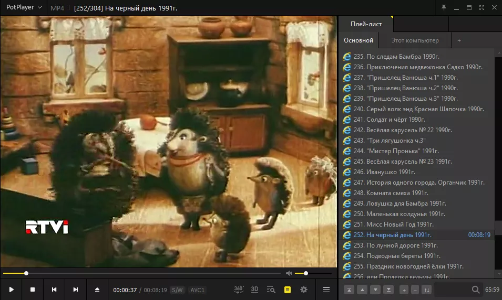Image resolution: width=502 pixels, height=300 pixels.
Task: Pin the window always on top
Action: (444, 7)
